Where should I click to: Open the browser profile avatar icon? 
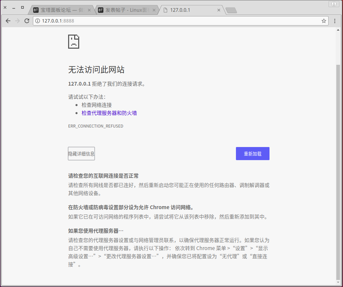(334, 4)
